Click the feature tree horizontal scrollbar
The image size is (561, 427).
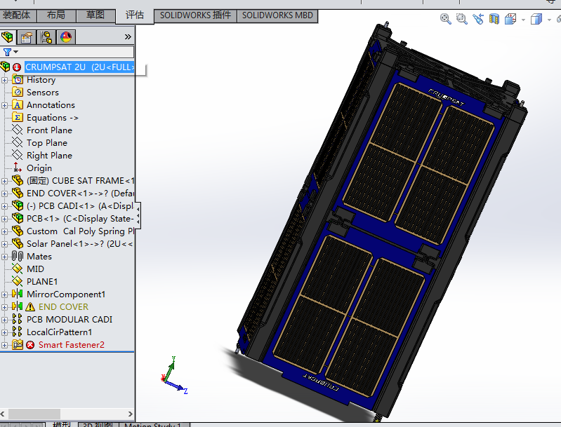pyautogui.click(x=34, y=414)
